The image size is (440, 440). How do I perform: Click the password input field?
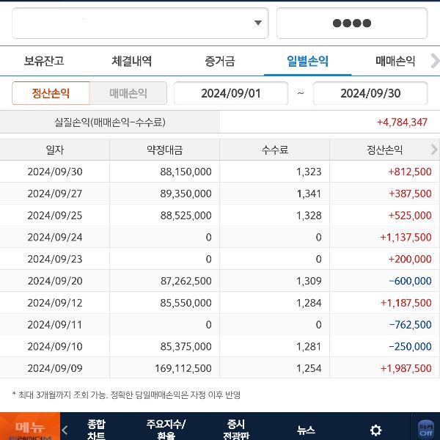click(x=351, y=23)
